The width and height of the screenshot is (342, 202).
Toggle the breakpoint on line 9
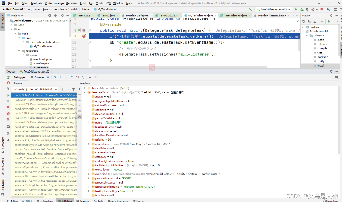(84, 36)
